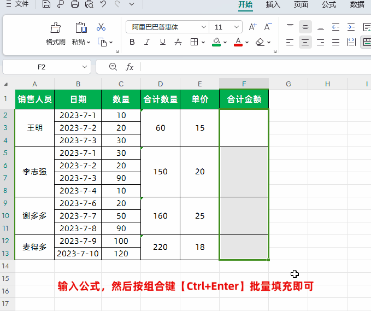Click the 粘贴 paste icon
Screen dimensions: 371x311
pyautogui.click(x=81, y=28)
